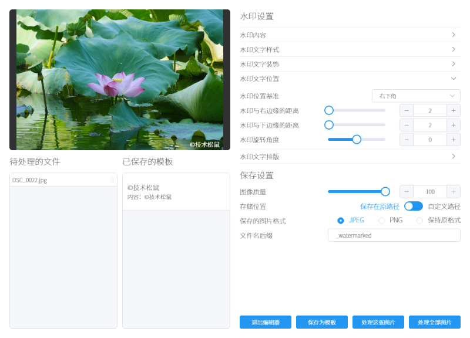Increase 水印旋转角度 with plus button

point(454,140)
